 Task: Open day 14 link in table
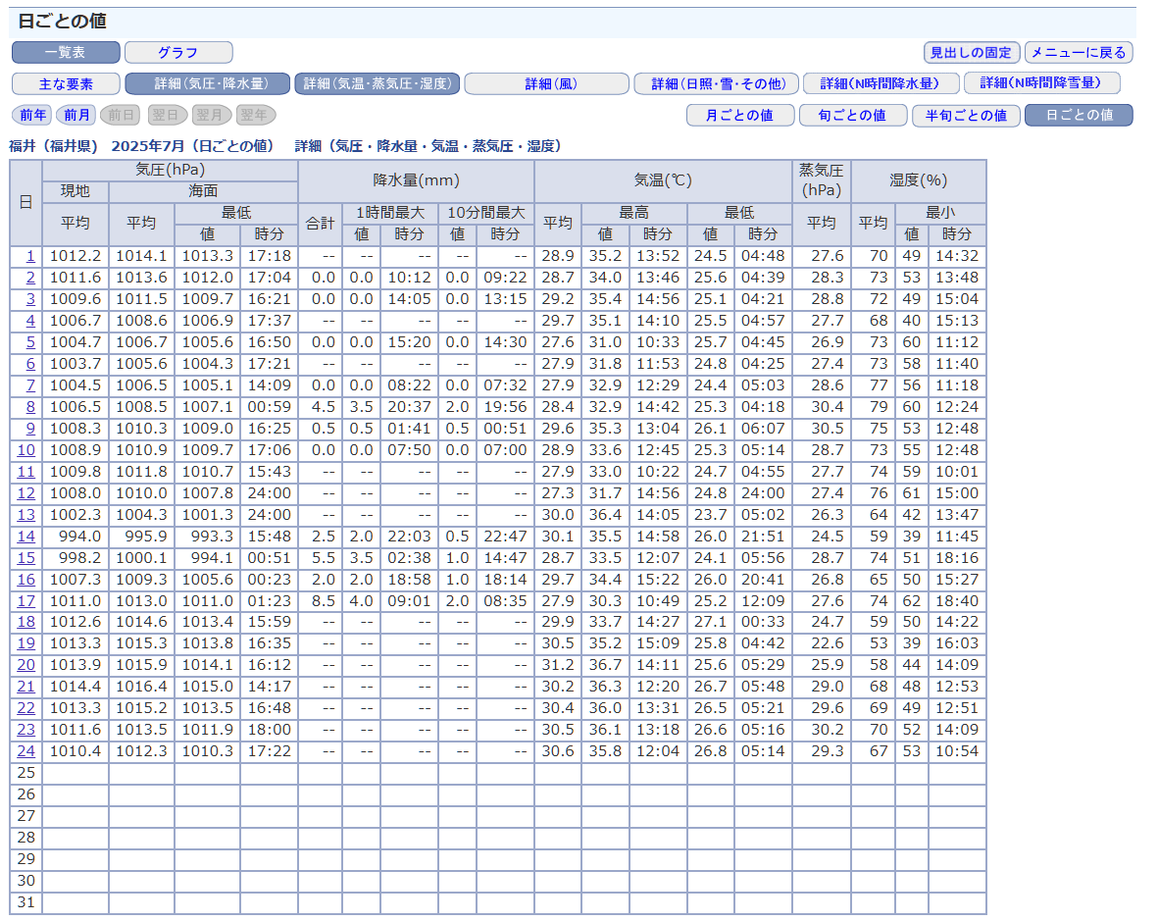coord(26,537)
